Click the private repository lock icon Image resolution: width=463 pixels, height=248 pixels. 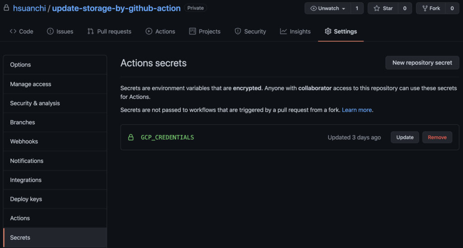[6, 8]
